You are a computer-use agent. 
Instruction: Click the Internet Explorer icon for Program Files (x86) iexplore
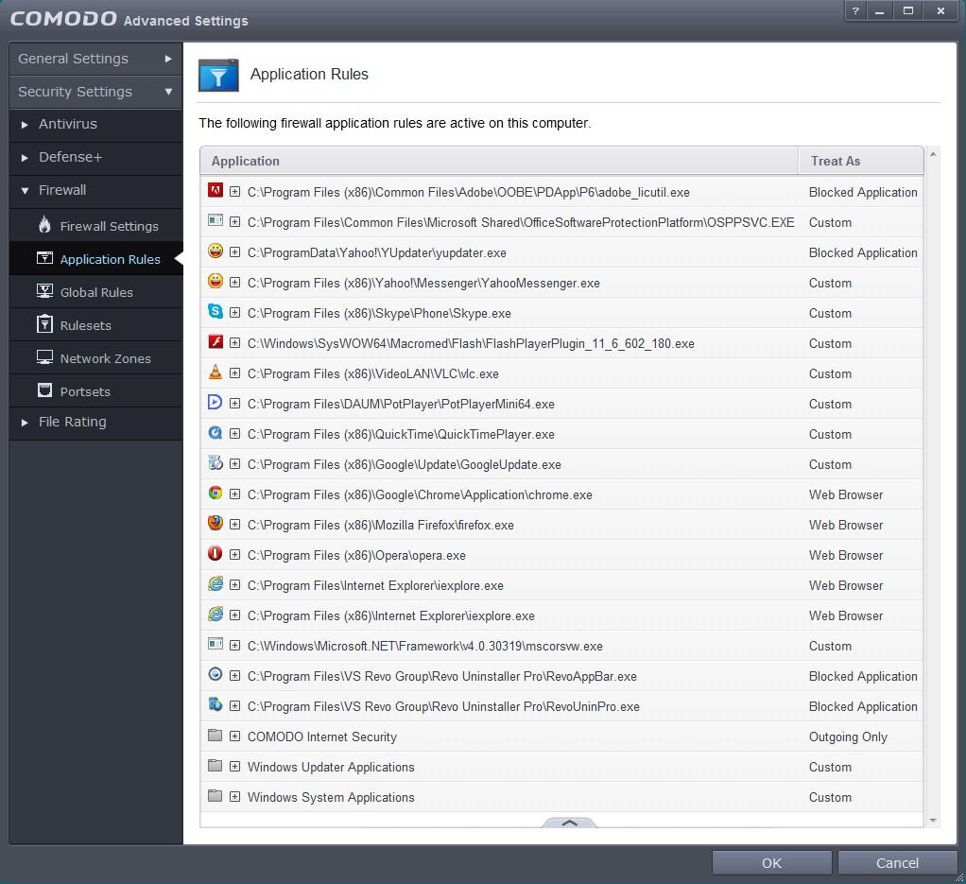215,614
